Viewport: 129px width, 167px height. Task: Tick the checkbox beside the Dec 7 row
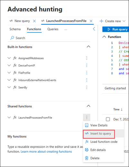108,119
